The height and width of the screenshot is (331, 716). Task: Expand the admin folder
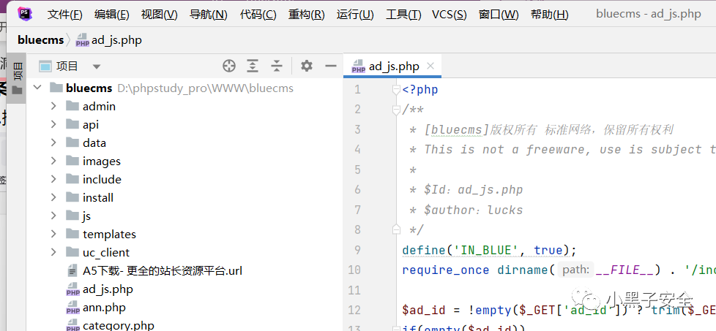pos(53,106)
